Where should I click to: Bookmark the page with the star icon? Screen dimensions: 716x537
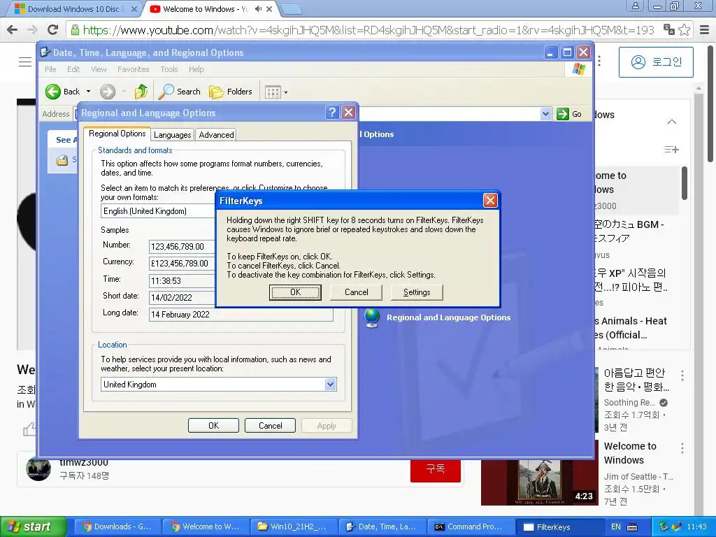pyautogui.click(x=684, y=29)
